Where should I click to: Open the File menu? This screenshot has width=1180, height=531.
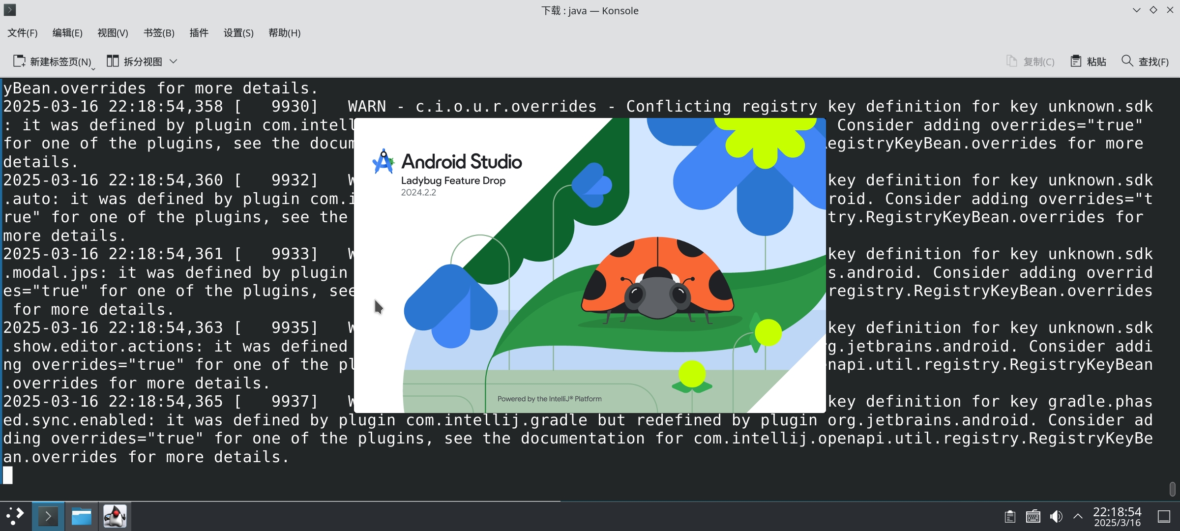[23, 33]
